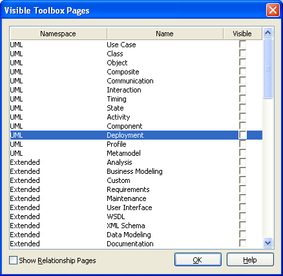Enable the Use Case visible checkbox
This screenshot has height=276, width=283.
(242, 45)
